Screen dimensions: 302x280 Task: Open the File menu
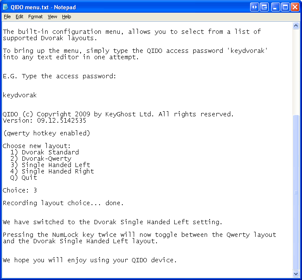pyautogui.click(x=7, y=16)
